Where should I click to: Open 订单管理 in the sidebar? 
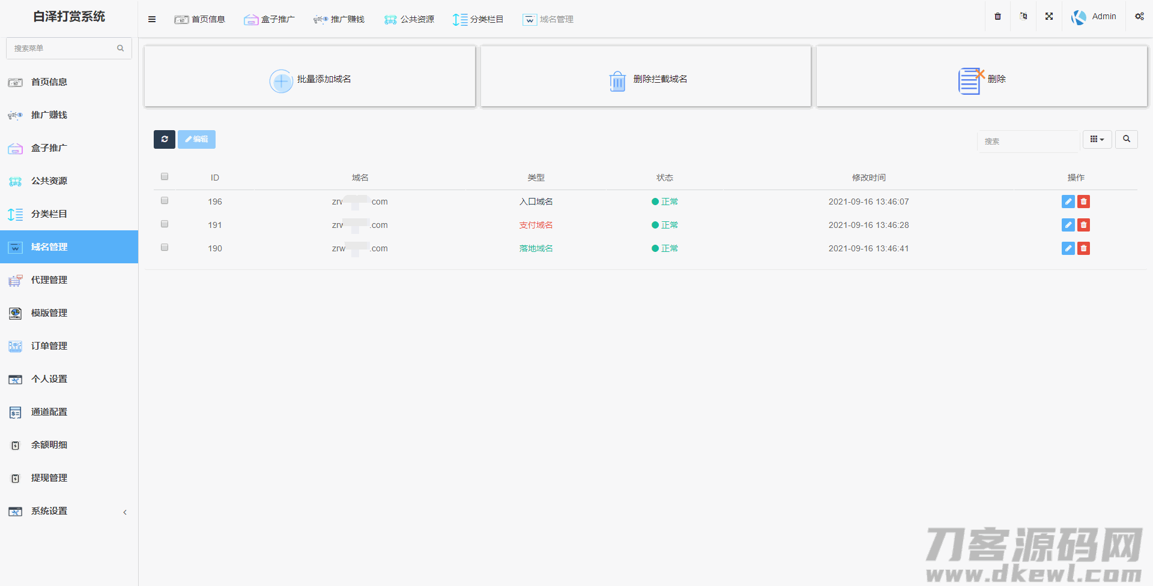coord(49,346)
